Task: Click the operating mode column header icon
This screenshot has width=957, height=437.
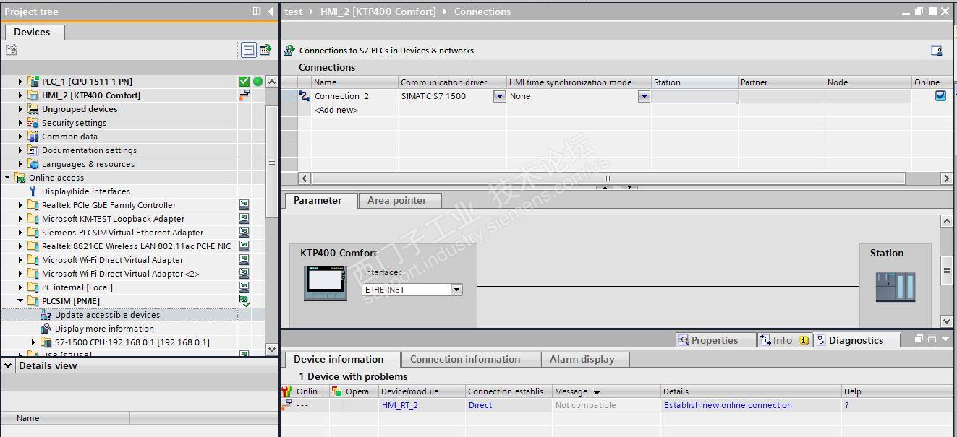Action: click(x=336, y=391)
